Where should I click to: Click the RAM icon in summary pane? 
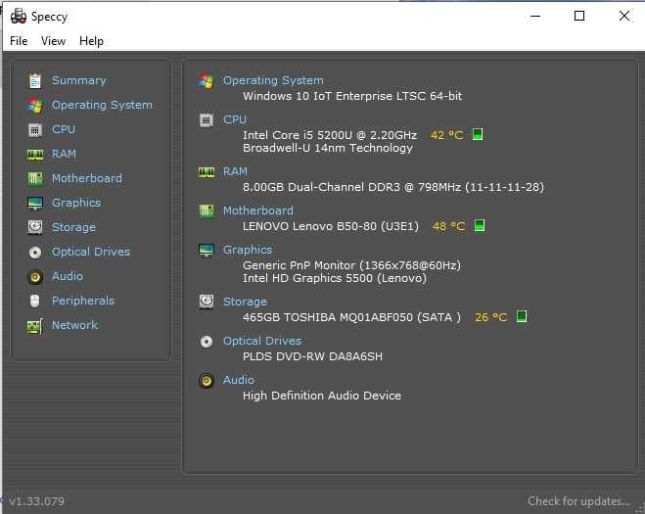[207, 172]
